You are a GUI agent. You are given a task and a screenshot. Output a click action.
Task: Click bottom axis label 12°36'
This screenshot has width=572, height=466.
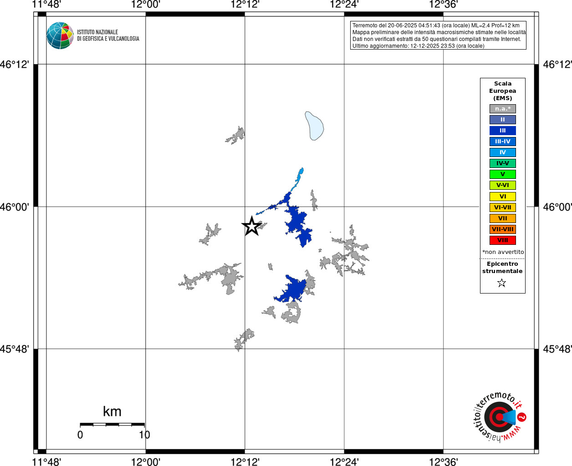click(444, 462)
